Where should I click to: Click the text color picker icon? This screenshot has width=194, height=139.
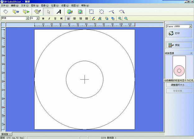[94, 19]
